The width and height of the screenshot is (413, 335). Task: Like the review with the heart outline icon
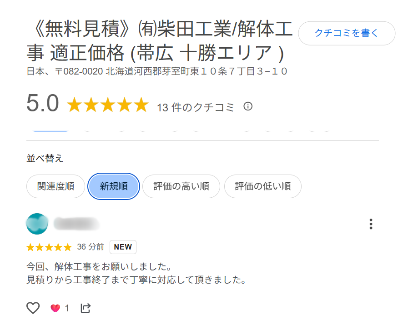33,308
